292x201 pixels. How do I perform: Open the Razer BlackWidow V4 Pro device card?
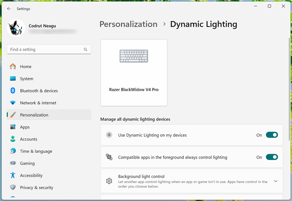[x=134, y=73]
